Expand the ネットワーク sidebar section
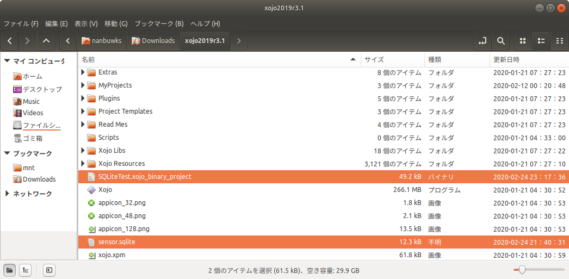This screenshot has width=569, height=279. point(7,194)
